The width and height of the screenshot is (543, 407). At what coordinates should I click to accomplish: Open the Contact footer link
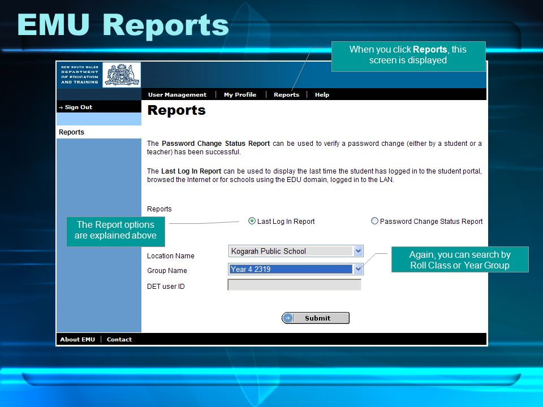point(119,339)
